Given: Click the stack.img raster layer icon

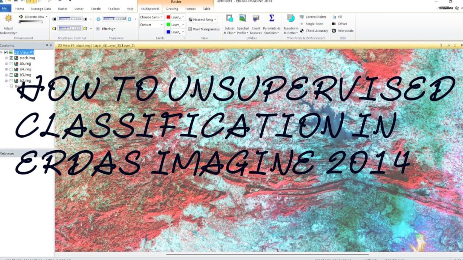Looking at the screenshot, I should point(16,58).
